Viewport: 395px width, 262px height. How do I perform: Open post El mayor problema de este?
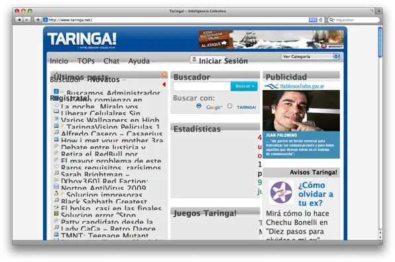click(x=111, y=161)
